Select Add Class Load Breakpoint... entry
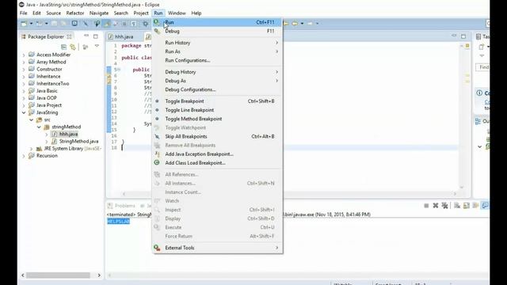 tap(218, 163)
